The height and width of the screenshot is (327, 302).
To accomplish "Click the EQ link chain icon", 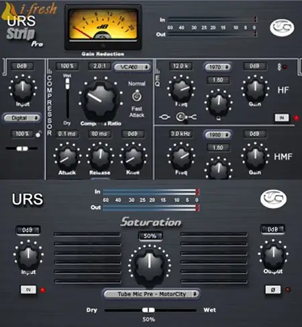I will point(279,67).
